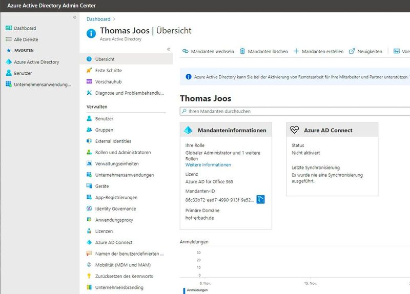Click Mandanten erstellen in toolbar
This screenshot has width=410, height=294.
click(x=318, y=52)
